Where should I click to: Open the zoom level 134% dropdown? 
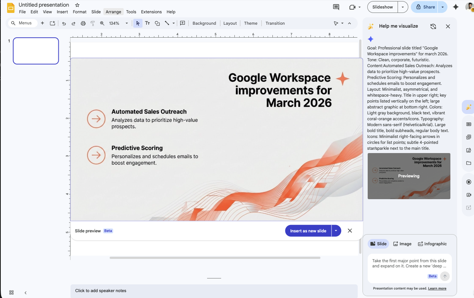point(127,23)
